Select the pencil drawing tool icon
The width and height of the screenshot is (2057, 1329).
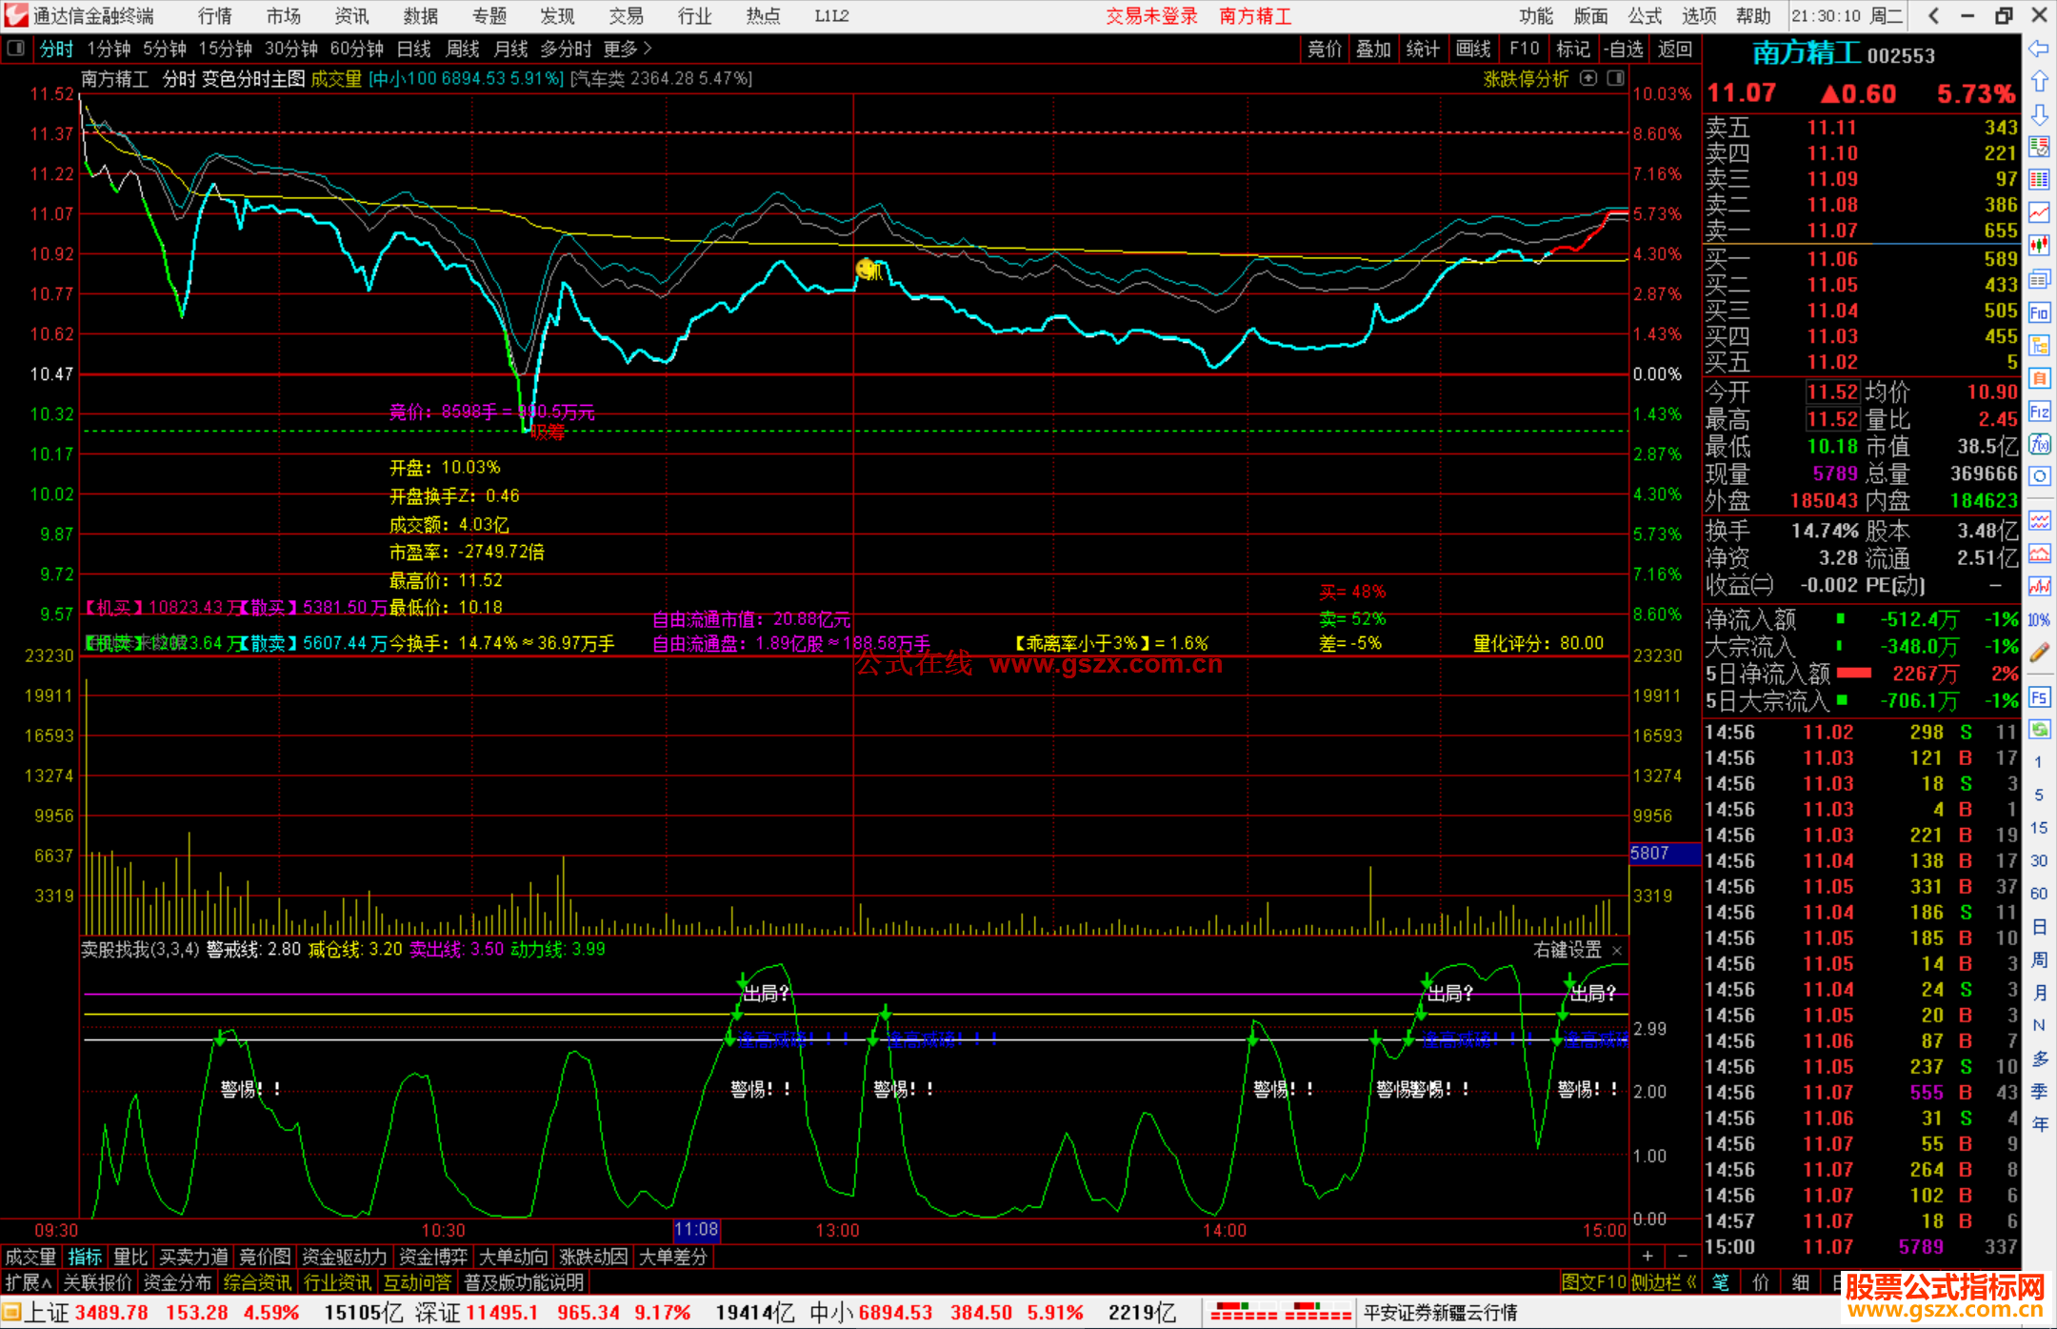2039,653
